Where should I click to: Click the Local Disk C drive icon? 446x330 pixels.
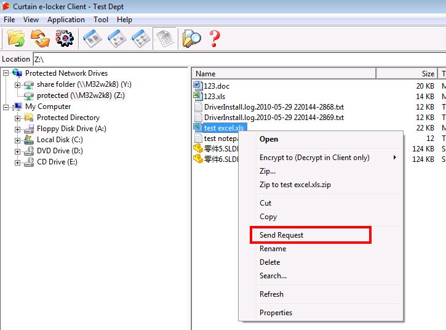pyautogui.click(x=29, y=140)
